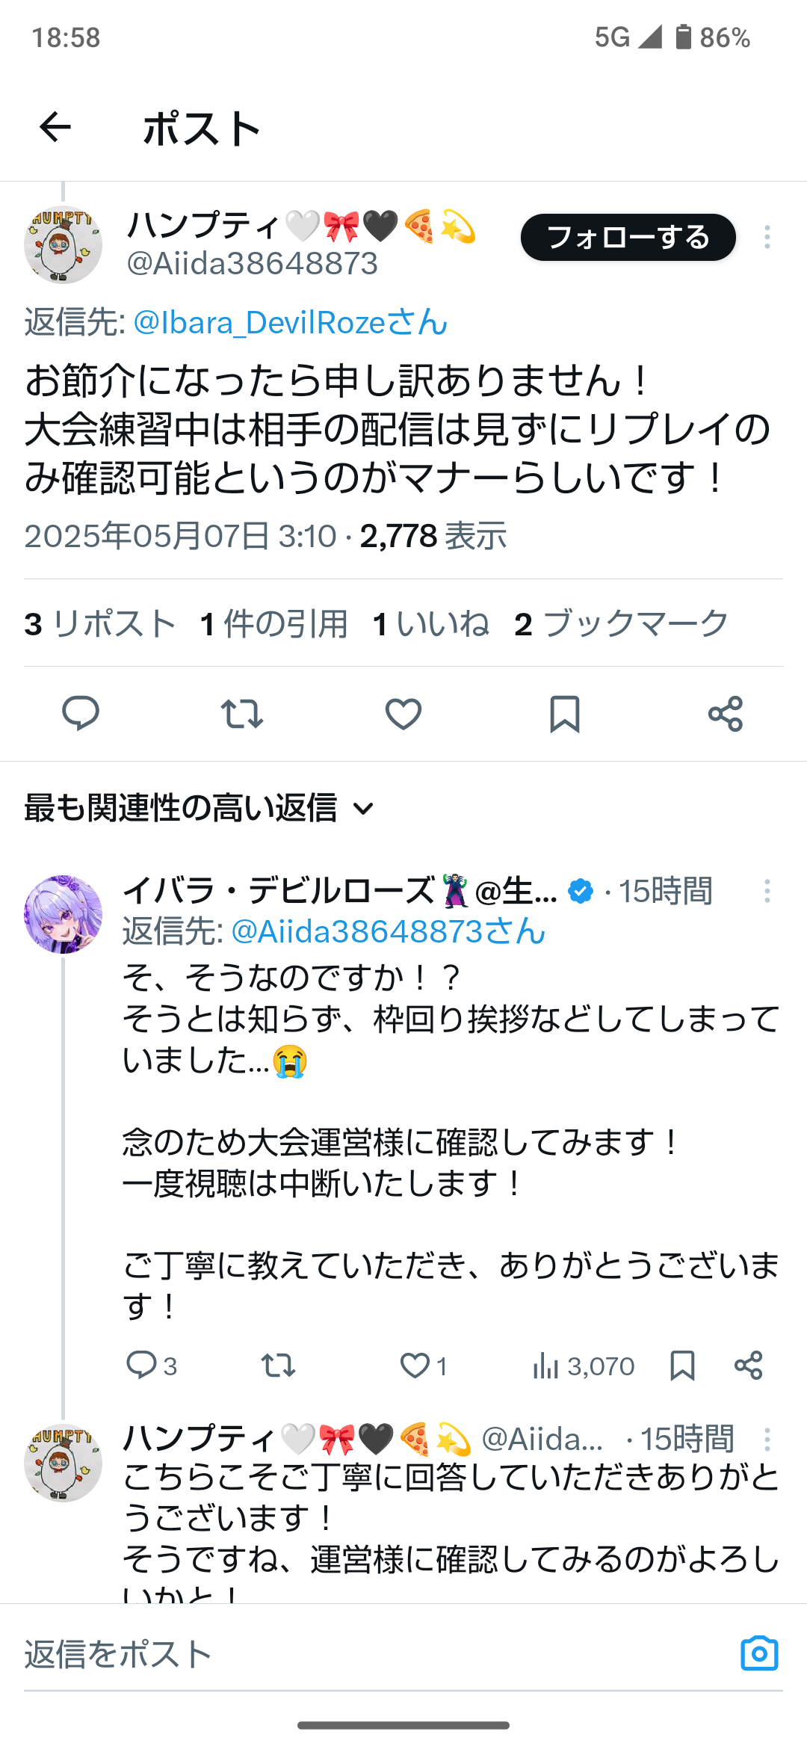Open options menu on ハンプティ's bottom reply
Viewport: 807px width, 1749px height.
(767, 1439)
